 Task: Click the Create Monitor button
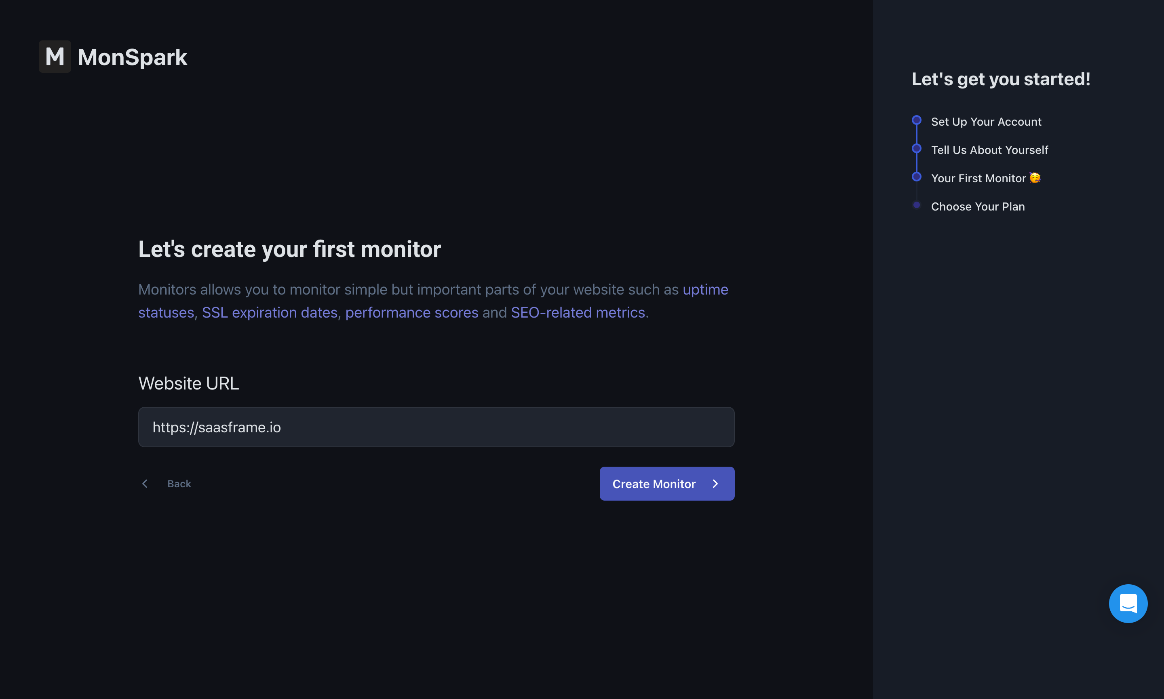(666, 484)
